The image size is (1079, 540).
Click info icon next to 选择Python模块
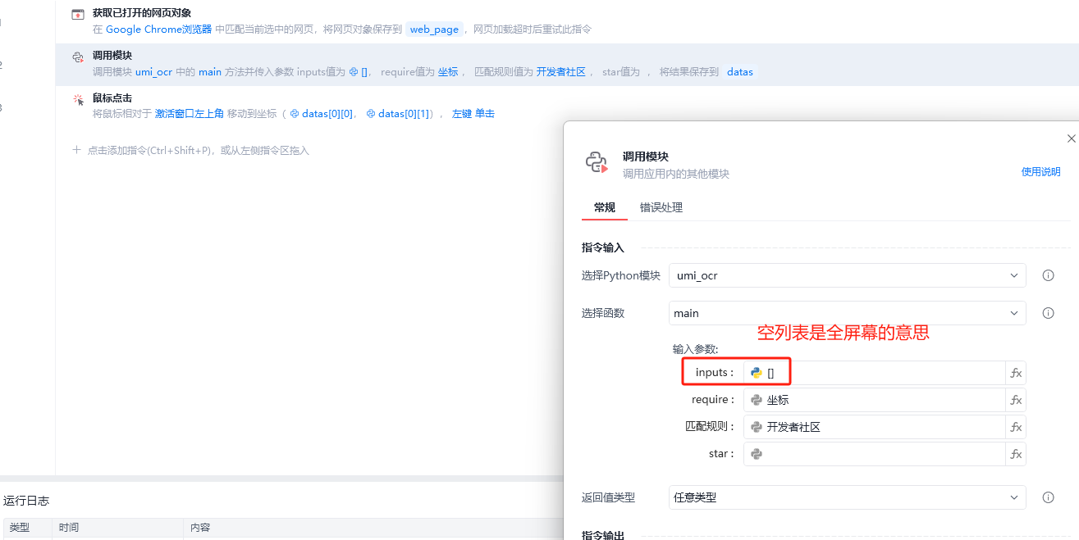pyautogui.click(x=1048, y=275)
